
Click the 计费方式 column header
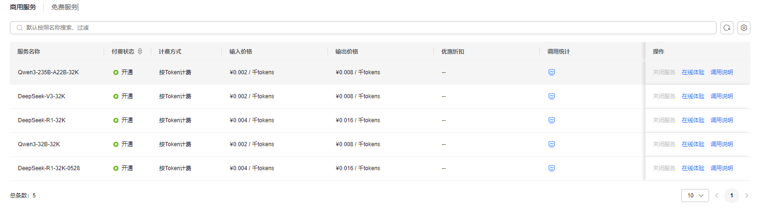tap(170, 52)
